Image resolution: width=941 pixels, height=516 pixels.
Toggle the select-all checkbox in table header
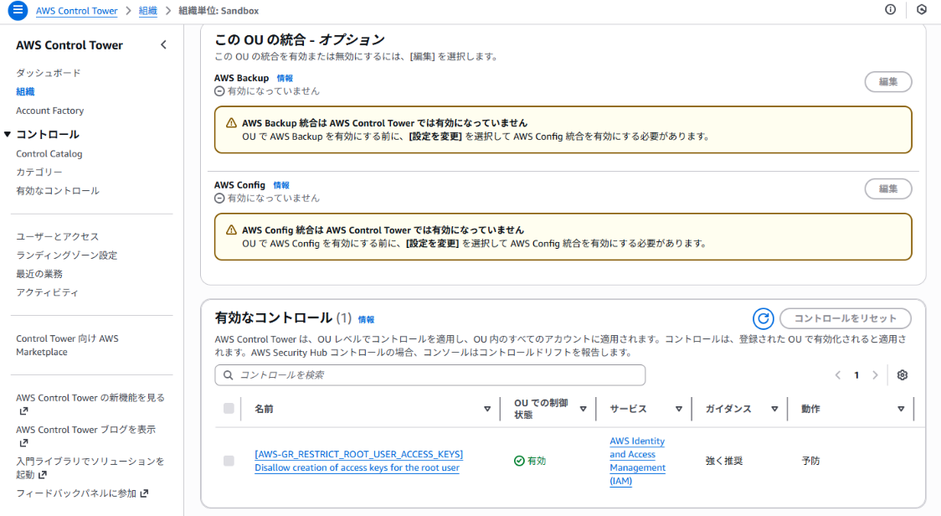229,409
